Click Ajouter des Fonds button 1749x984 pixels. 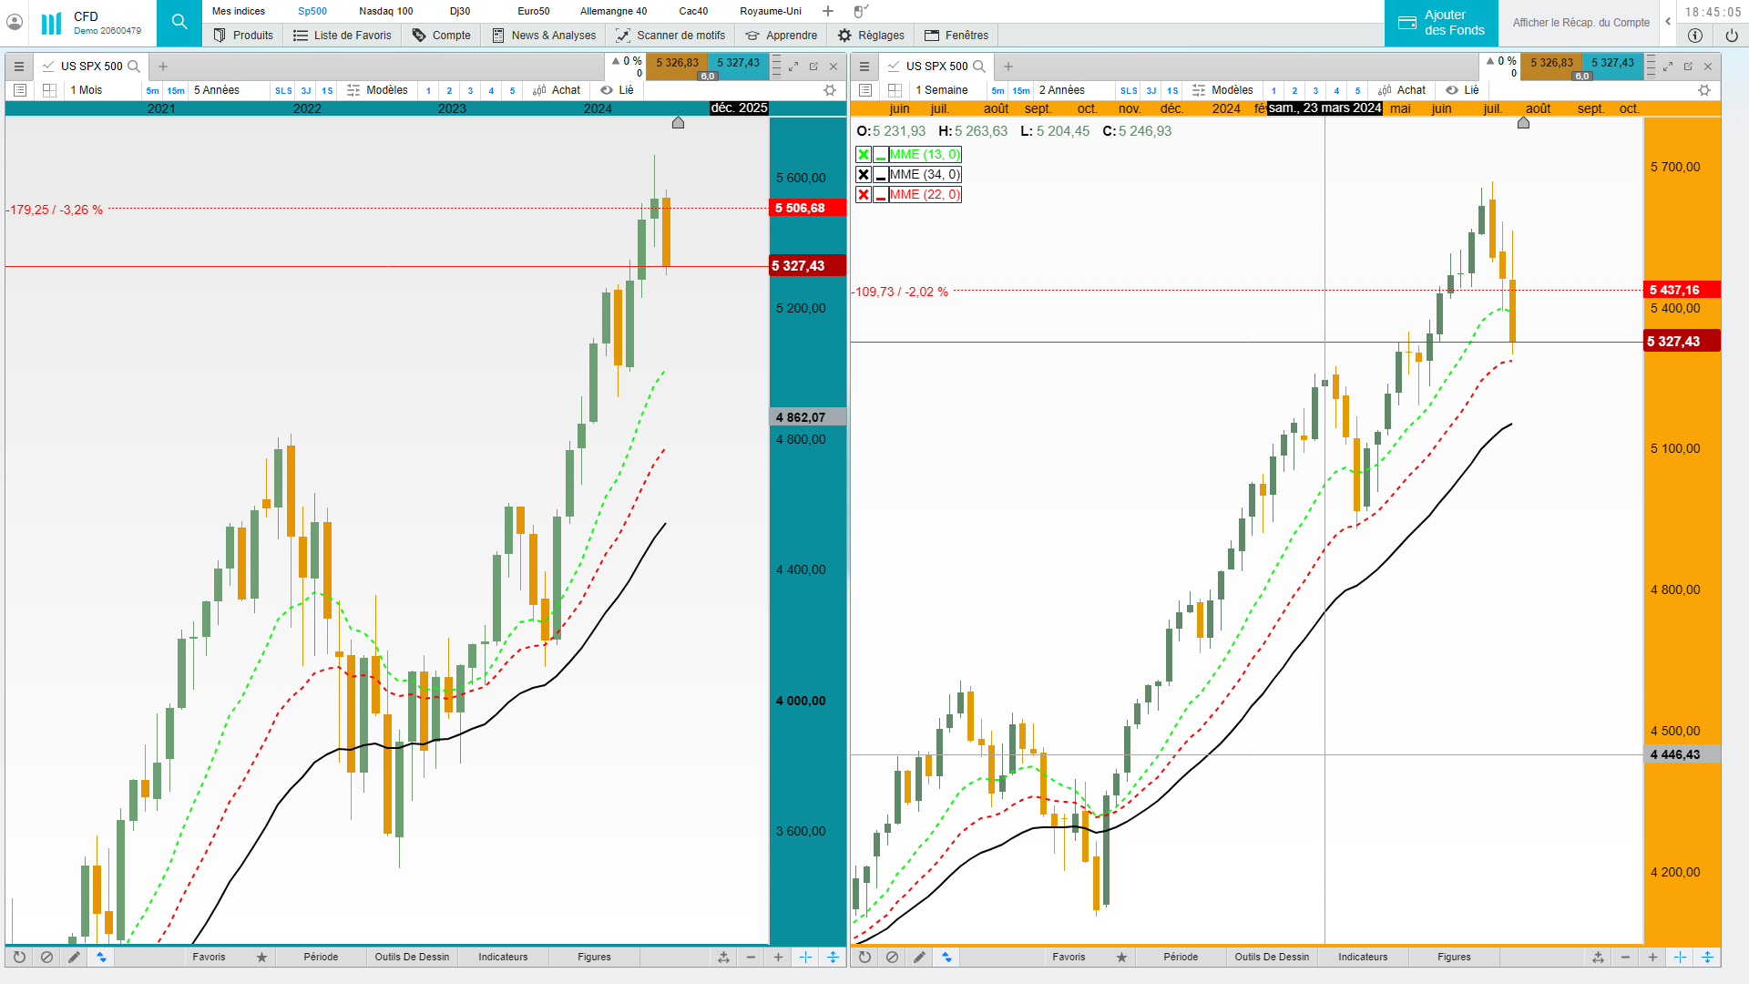click(x=1441, y=23)
